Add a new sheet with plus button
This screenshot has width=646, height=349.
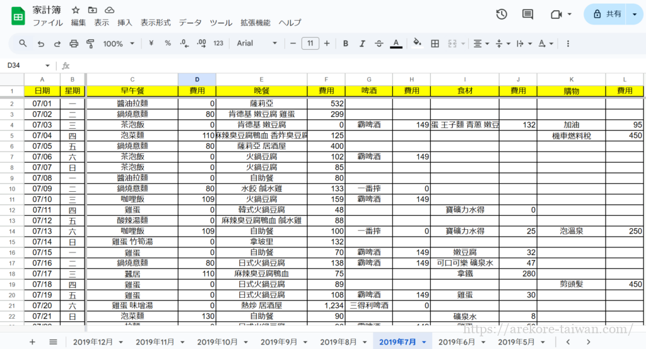[x=32, y=341]
